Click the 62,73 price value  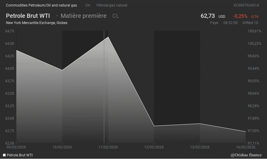(x=208, y=16)
